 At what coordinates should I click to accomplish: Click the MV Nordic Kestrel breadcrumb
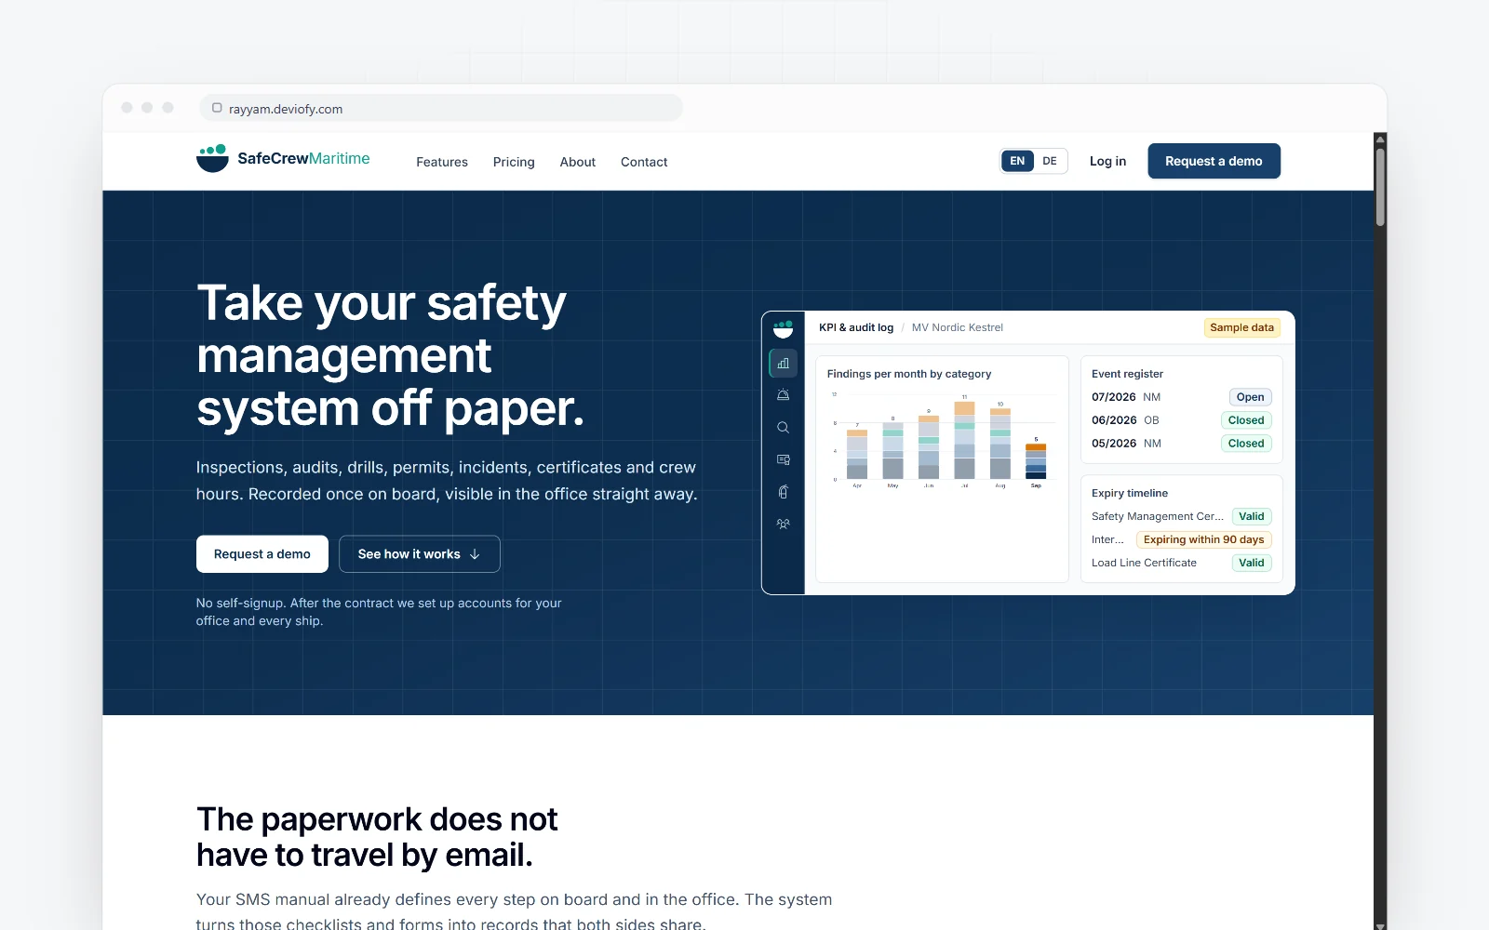pos(958,327)
